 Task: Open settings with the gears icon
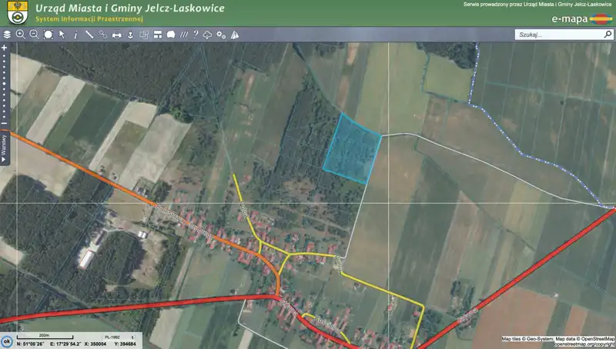coord(222,35)
